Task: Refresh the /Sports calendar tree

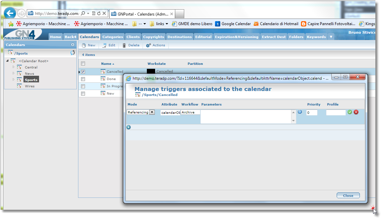Action: [x=72, y=53]
